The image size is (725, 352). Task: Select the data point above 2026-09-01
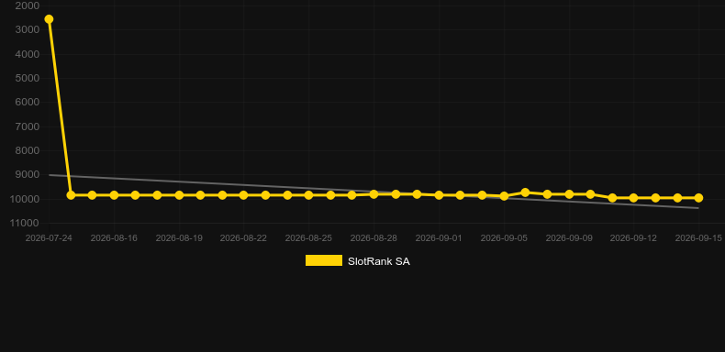(439, 195)
